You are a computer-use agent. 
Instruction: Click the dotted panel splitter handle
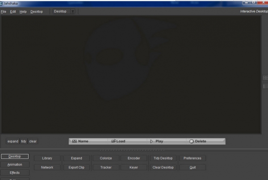coord(132,150)
